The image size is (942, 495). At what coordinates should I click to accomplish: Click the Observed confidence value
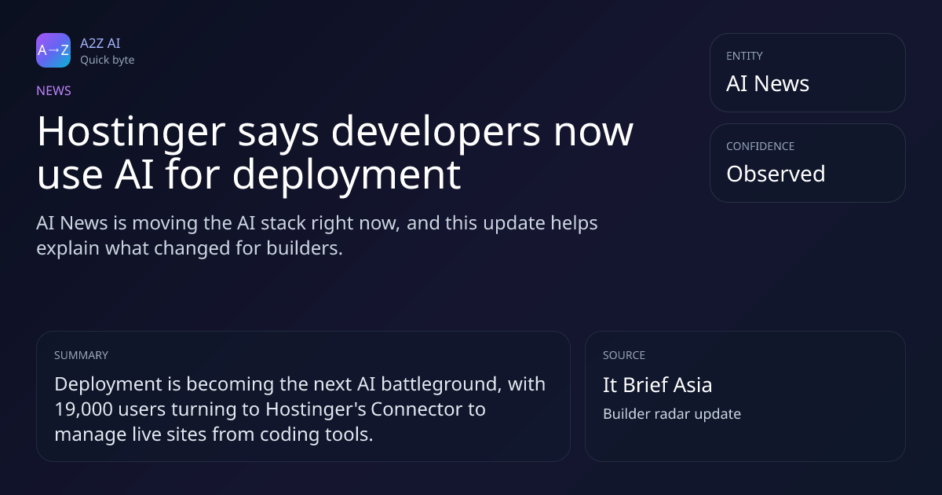tap(776, 174)
